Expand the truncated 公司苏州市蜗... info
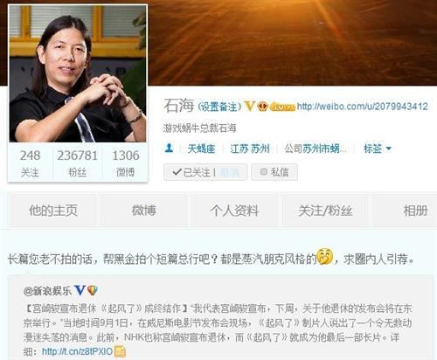This screenshot has height=360, width=437. tap(316, 149)
